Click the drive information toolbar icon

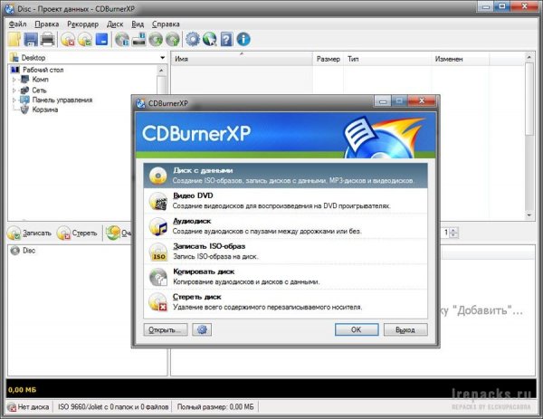(139, 39)
